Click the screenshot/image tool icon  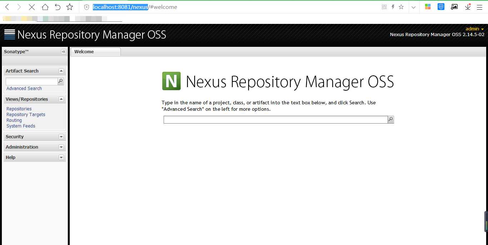coord(454,7)
